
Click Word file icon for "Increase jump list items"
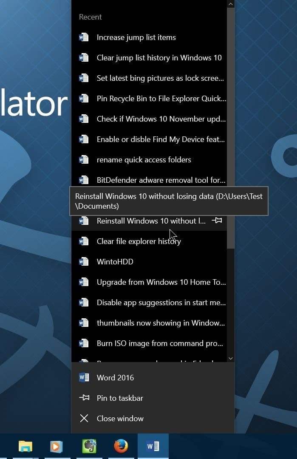[x=84, y=37]
